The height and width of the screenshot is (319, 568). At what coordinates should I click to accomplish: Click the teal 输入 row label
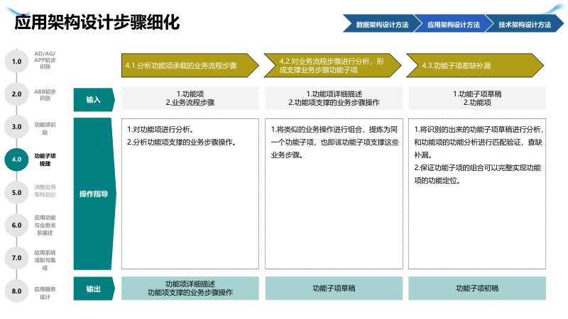coord(94,99)
